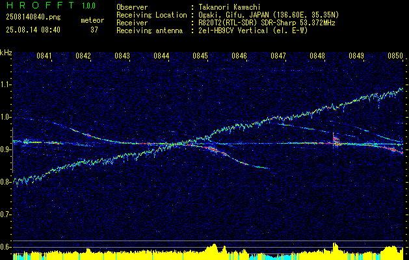Viewport: 409px width, 260px height.
Task: Click the HROFFT 1.0.0 title text
Action: click(x=51, y=5)
